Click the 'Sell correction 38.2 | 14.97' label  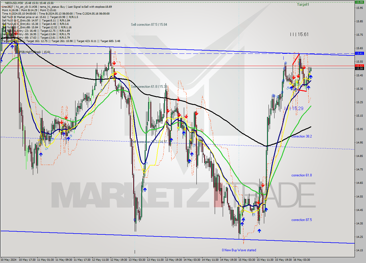[x=149, y=142]
